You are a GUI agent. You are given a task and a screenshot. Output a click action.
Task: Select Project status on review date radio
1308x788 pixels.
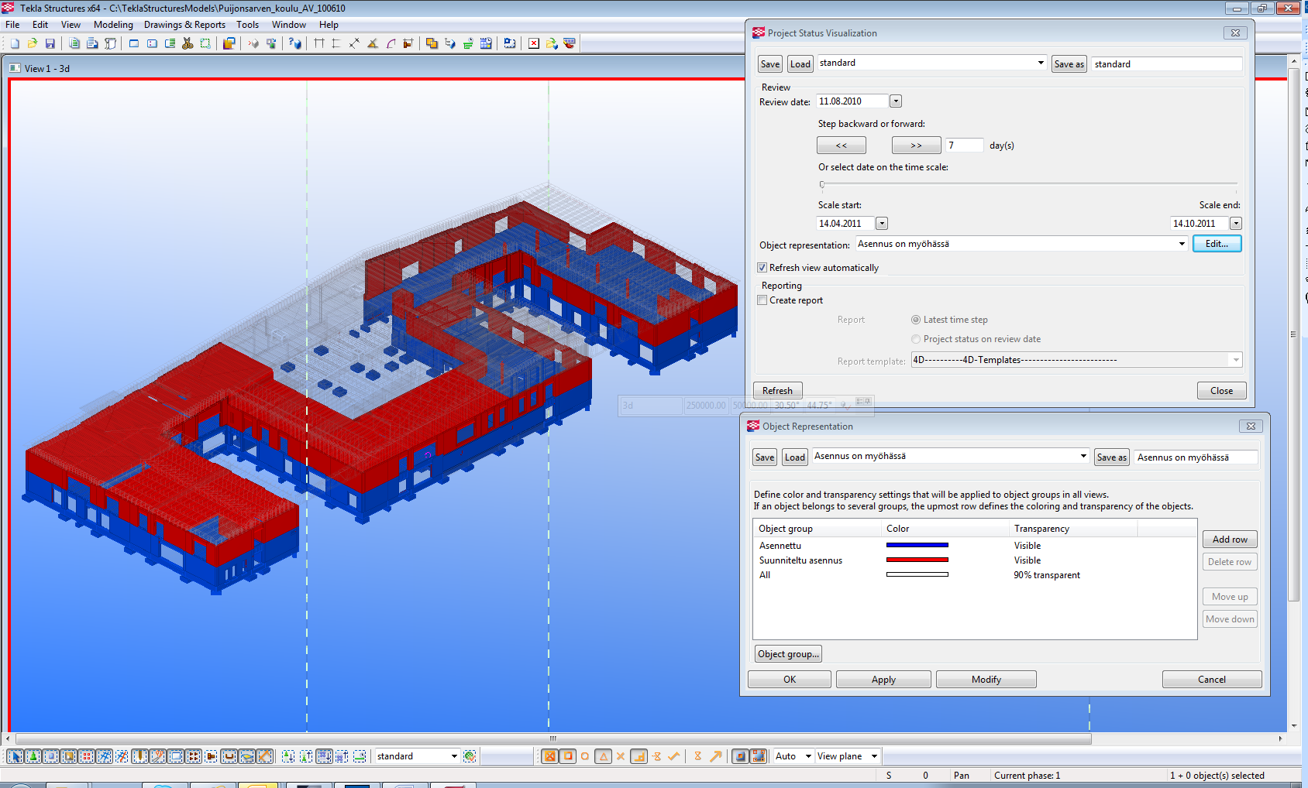point(916,339)
